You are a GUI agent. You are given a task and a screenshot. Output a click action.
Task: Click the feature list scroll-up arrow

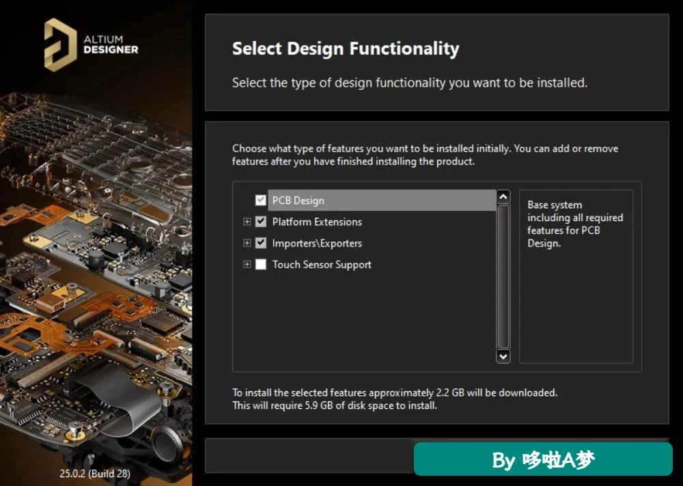click(x=503, y=197)
